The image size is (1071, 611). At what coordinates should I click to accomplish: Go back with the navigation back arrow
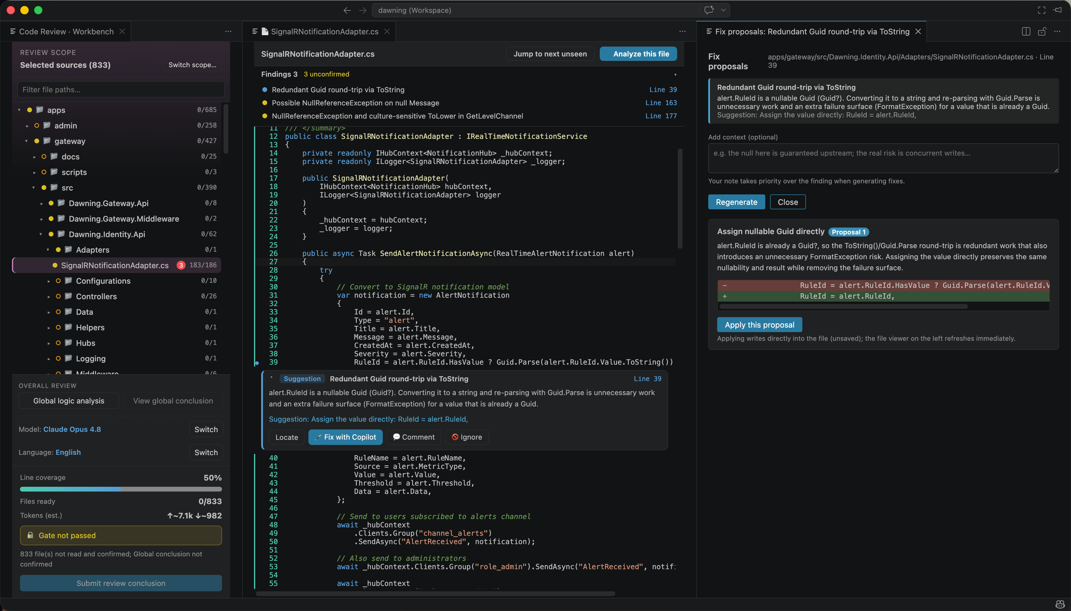[347, 10]
